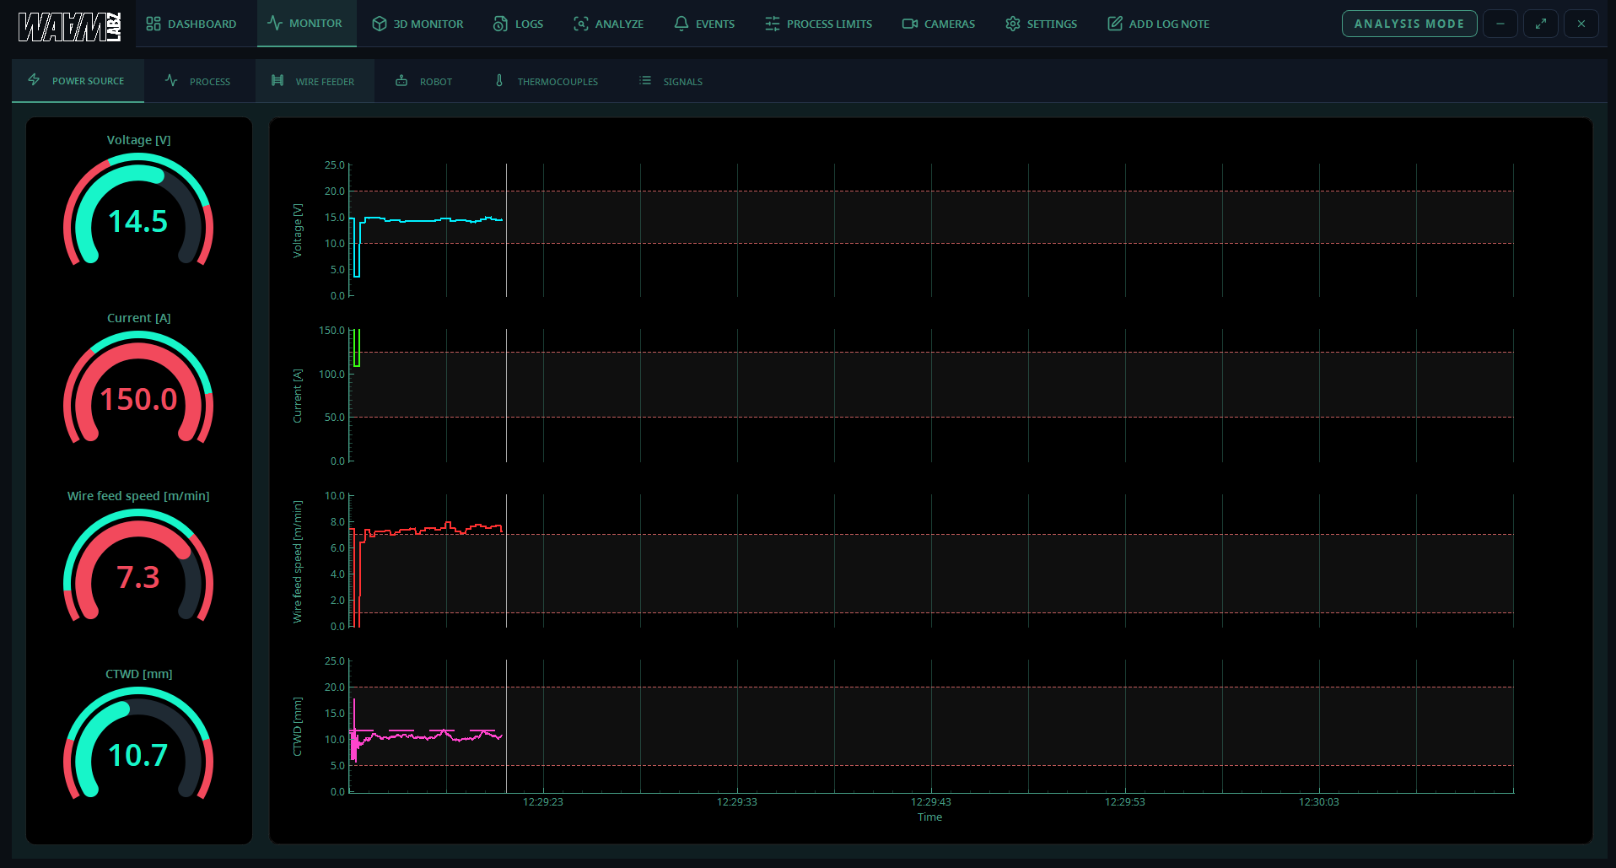The image size is (1616, 868).
Task: Click the 3D Monitor cube icon
Action: coord(380,24)
